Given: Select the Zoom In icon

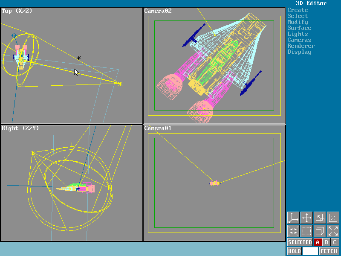Looking at the screenshot, I should coord(293,231).
